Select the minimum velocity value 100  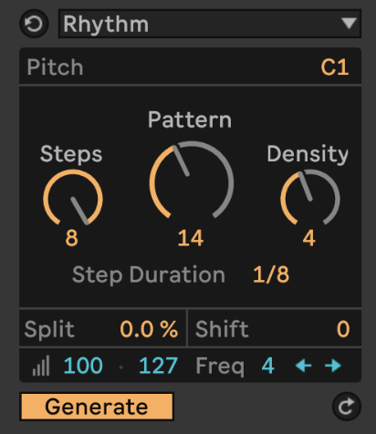(83, 366)
